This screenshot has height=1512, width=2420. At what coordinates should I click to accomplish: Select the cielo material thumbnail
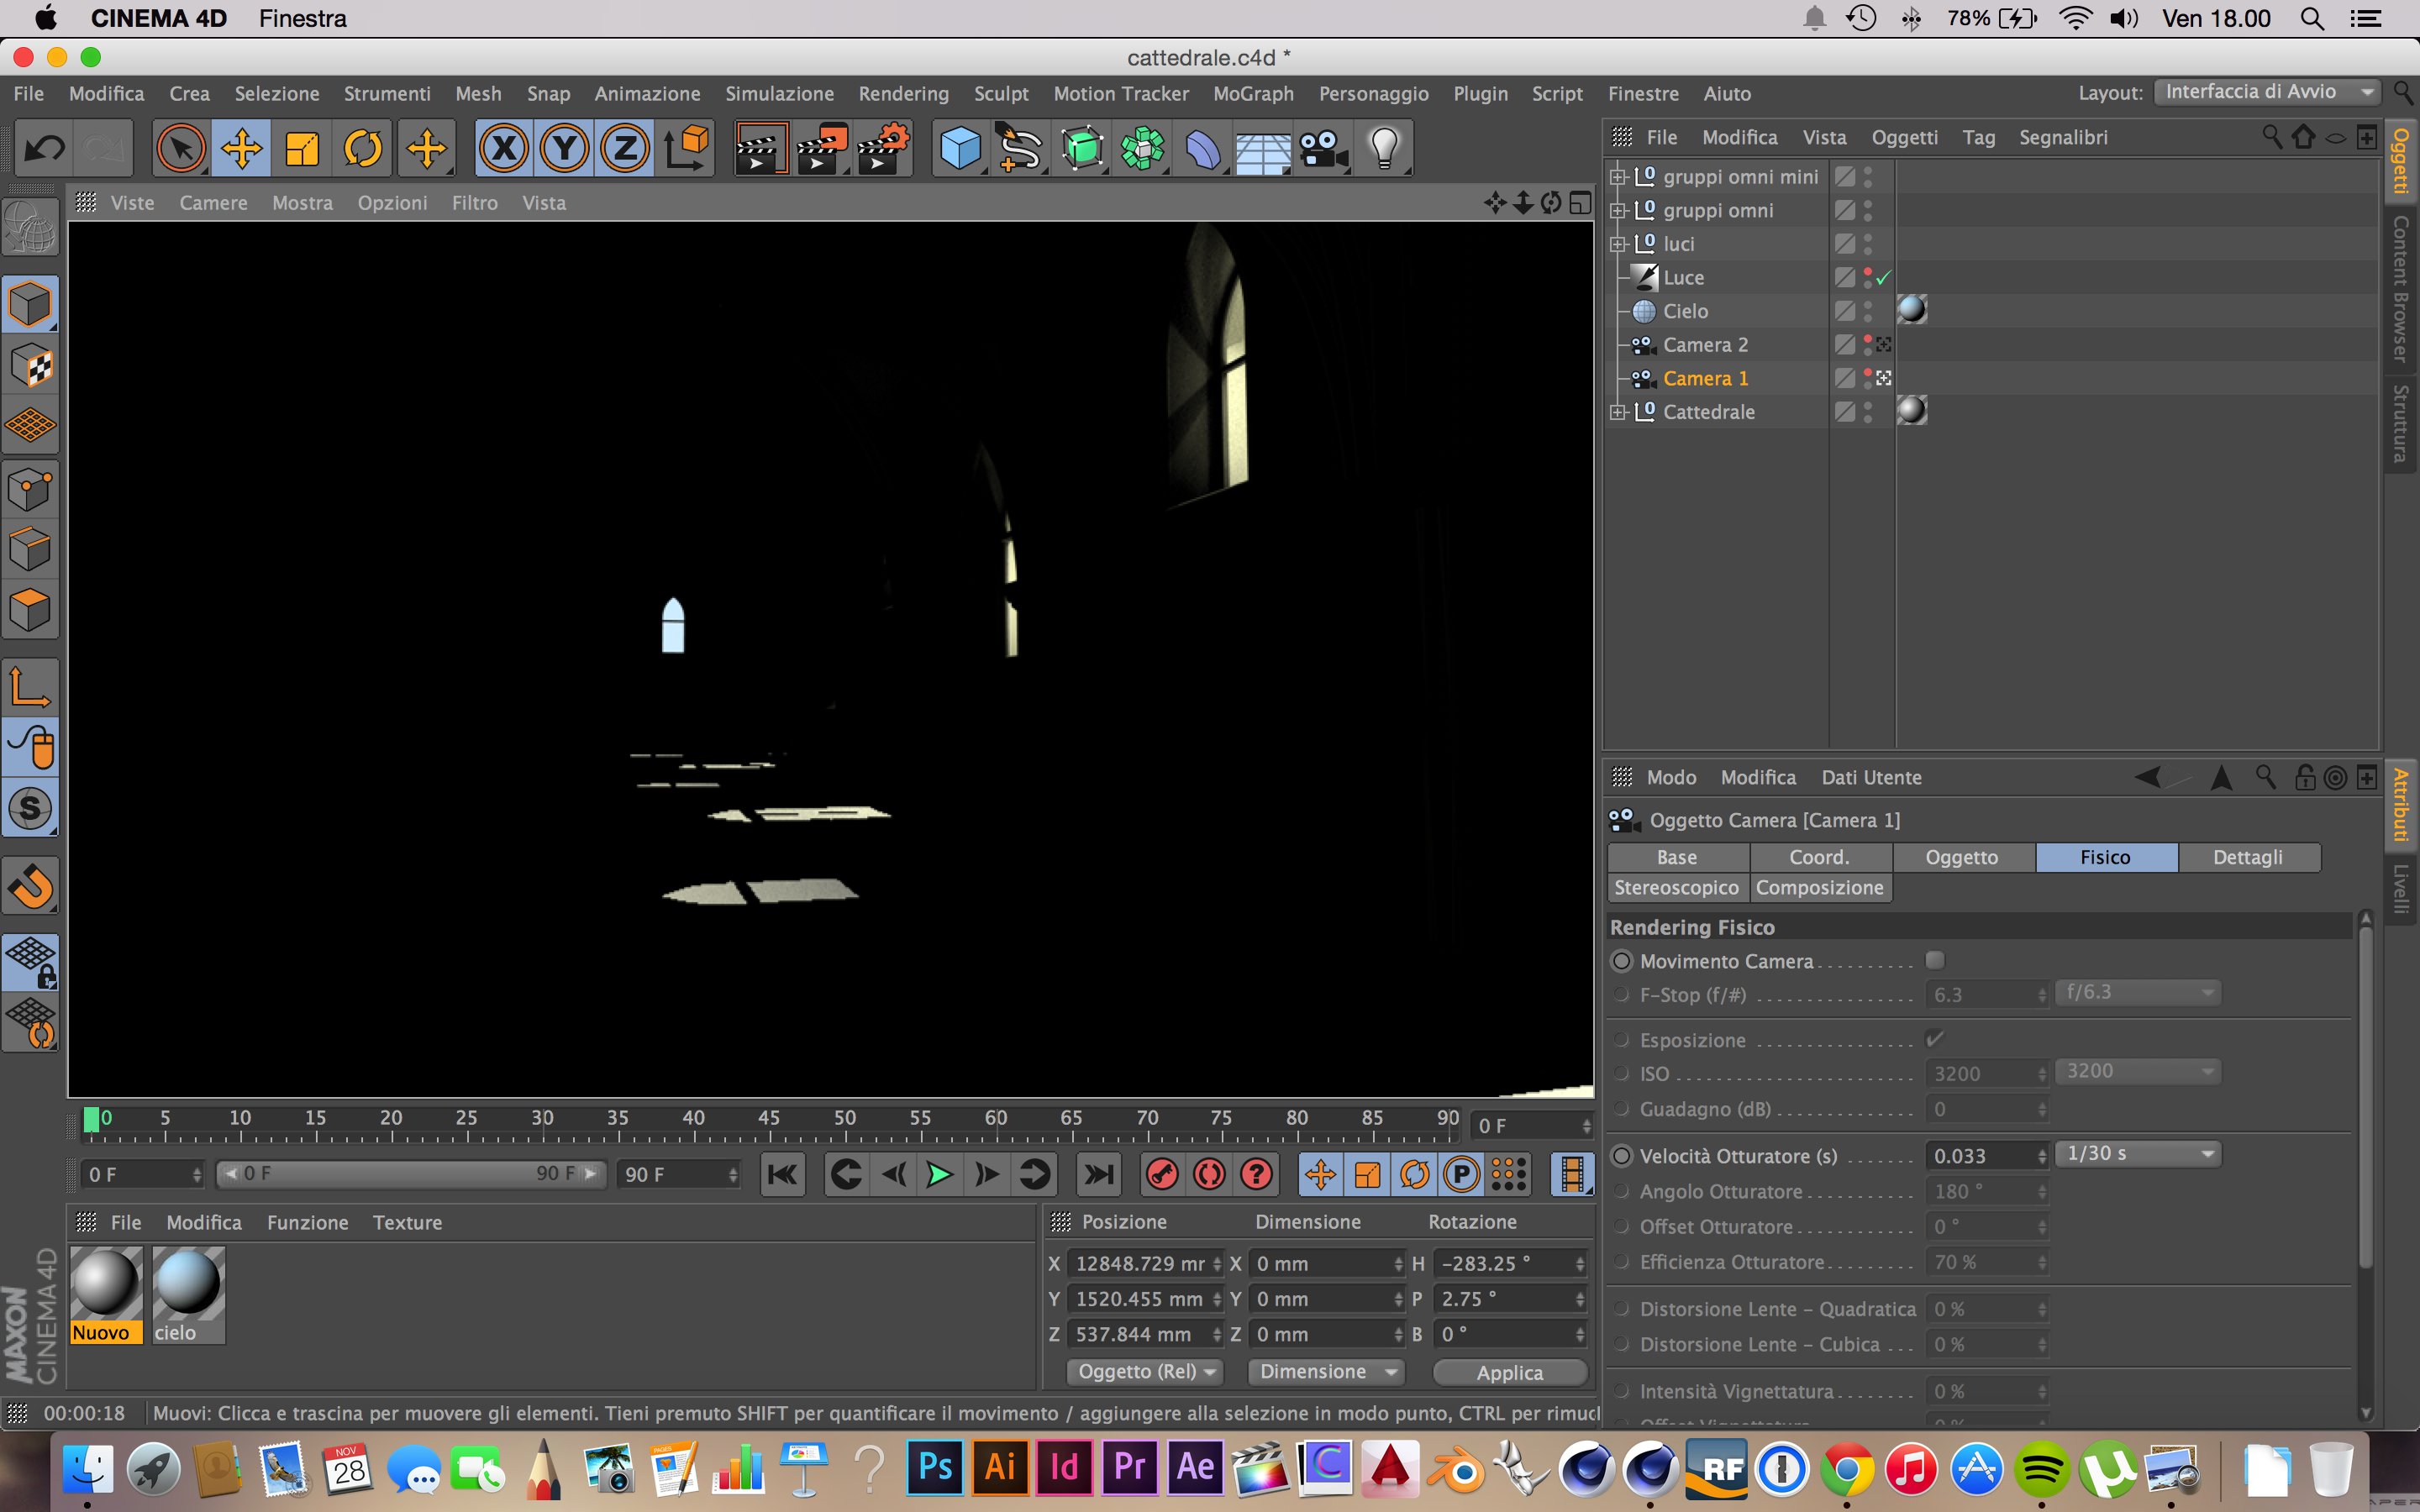click(x=188, y=1294)
